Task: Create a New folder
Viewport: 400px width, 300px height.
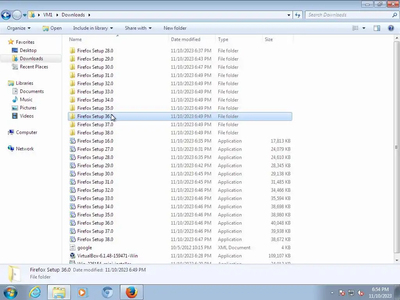Action: point(175,28)
